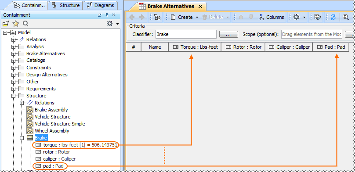Click the Forward arrow in table toolbar
This screenshot has width=355, height=172.
point(142,17)
